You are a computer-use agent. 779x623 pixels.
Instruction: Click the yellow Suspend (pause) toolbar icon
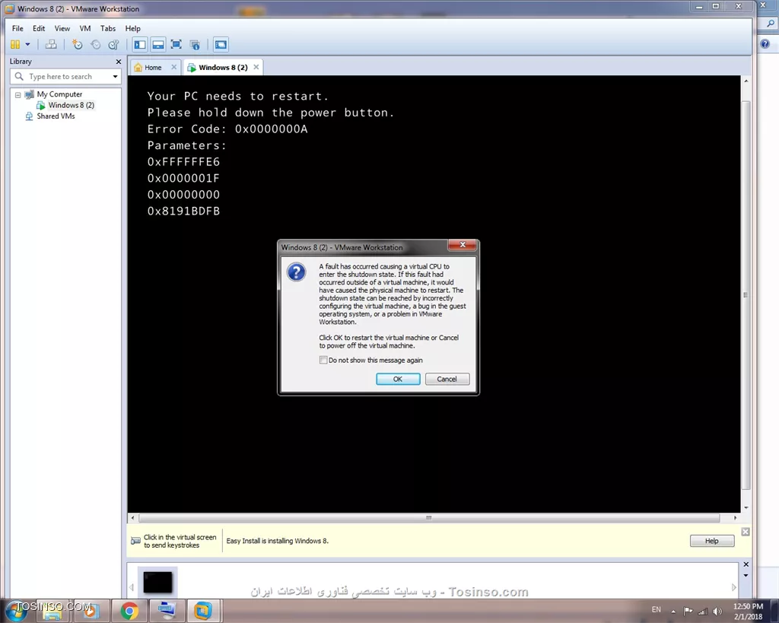point(15,45)
